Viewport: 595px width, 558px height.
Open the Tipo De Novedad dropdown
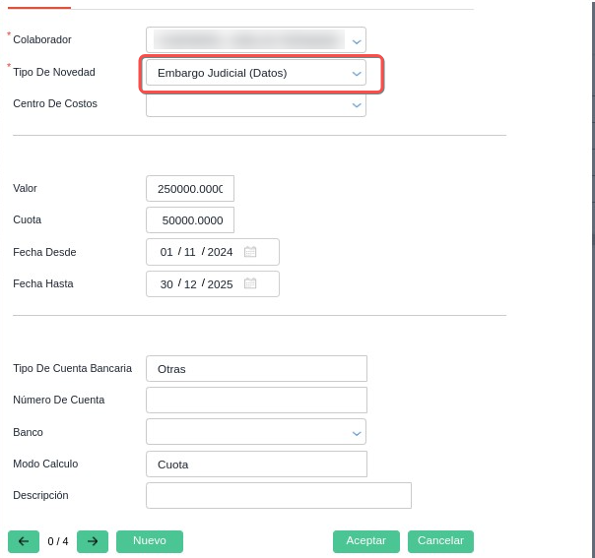357,74
